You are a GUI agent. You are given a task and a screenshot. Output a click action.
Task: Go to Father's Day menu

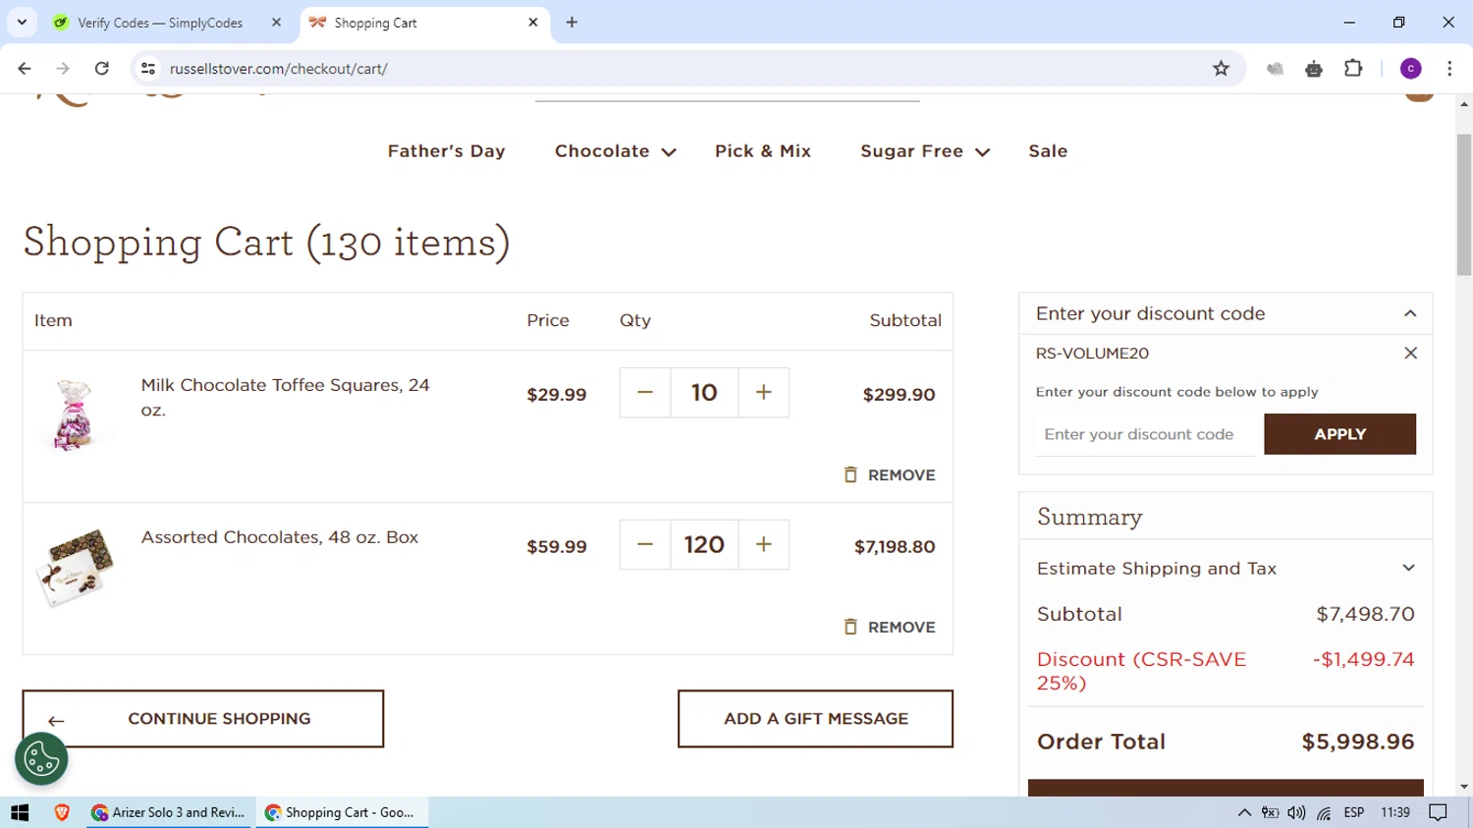click(446, 151)
